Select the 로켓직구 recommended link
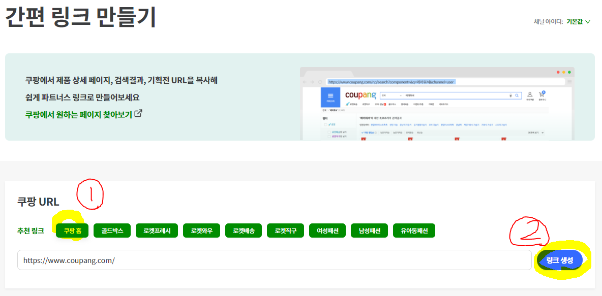Image resolution: width=602 pixels, height=296 pixels. point(286,231)
